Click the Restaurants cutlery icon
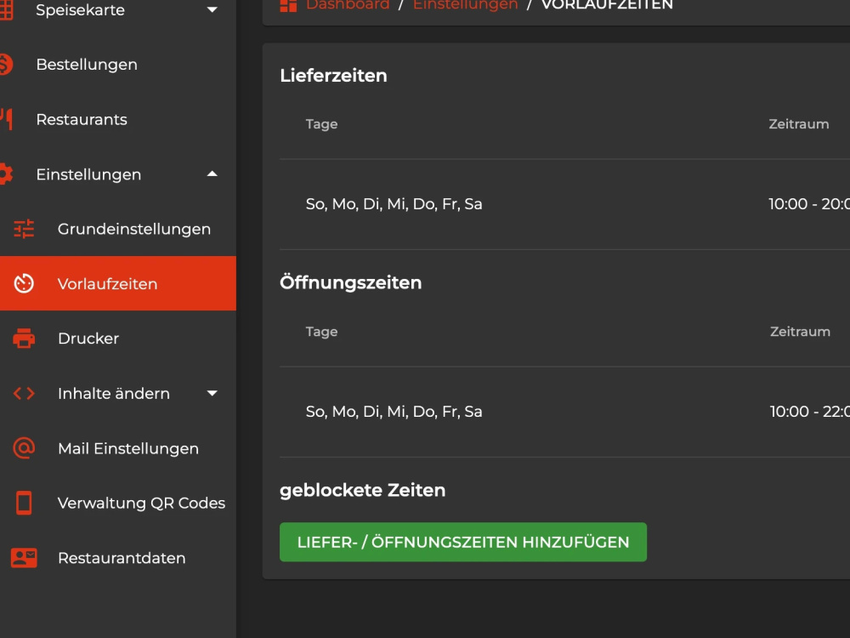This screenshot has width=850, height=638. pos(6,119)
